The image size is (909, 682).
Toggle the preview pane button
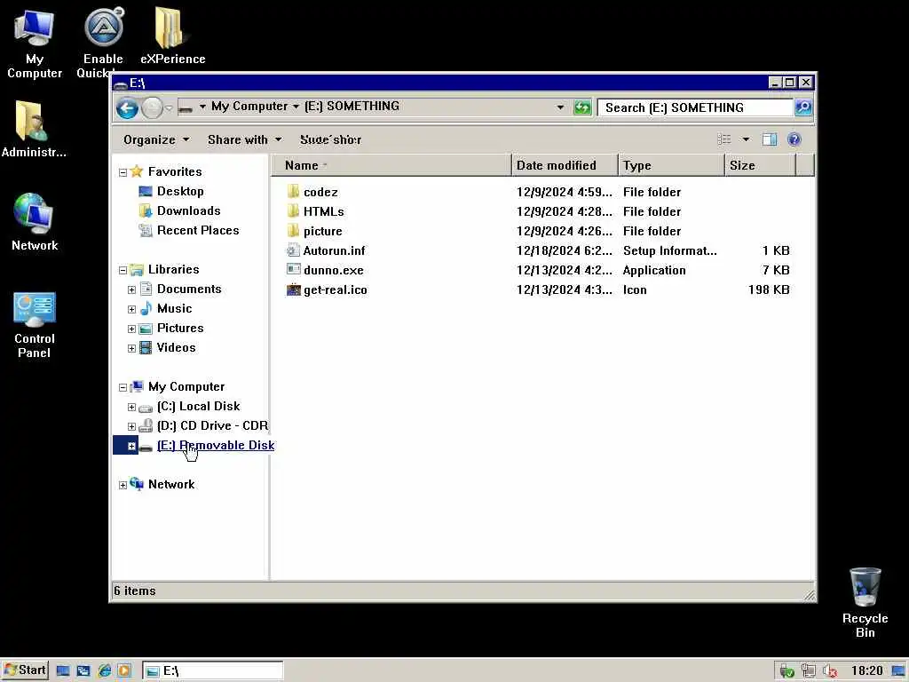770,139
